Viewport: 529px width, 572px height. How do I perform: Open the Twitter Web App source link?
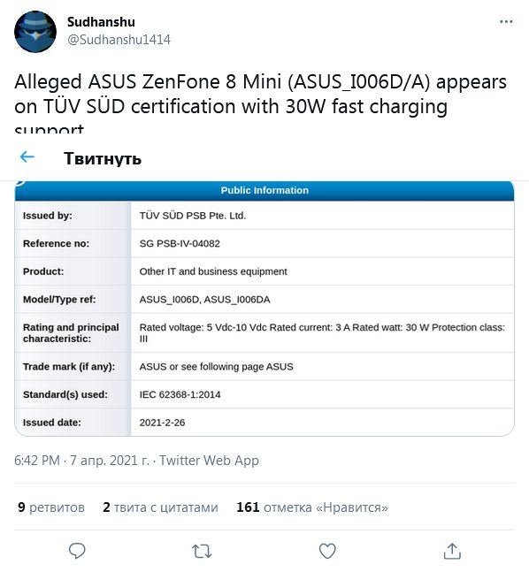tap(209, 461)
